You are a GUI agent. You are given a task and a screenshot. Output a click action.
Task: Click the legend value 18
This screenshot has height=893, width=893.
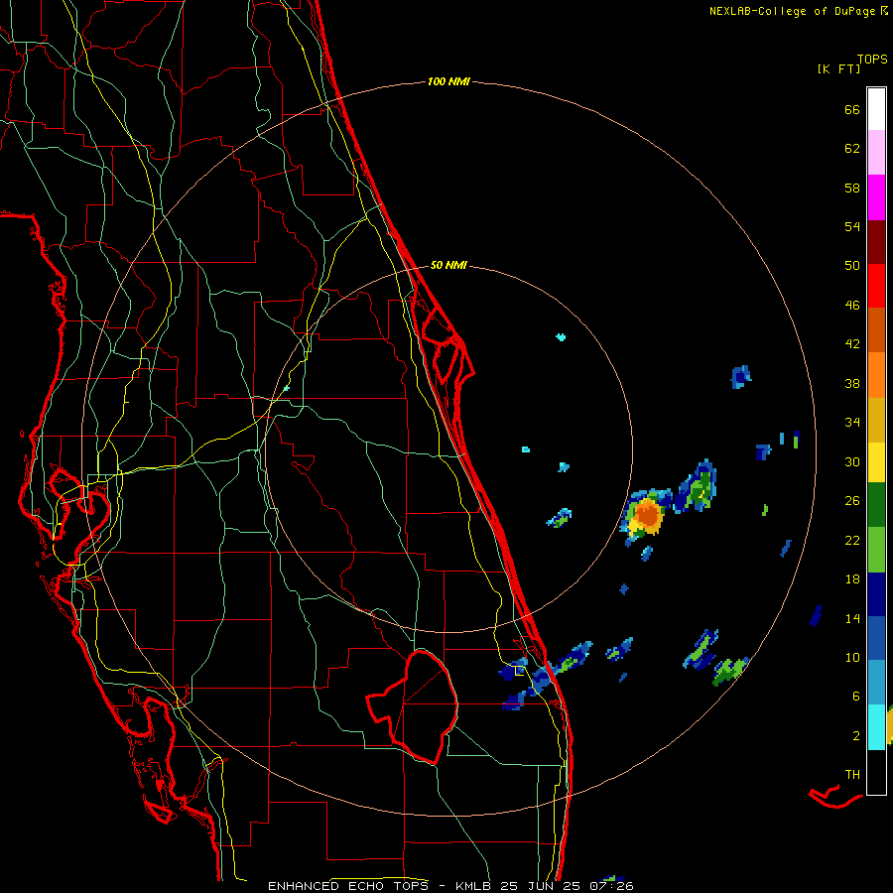tap(852, 579)
